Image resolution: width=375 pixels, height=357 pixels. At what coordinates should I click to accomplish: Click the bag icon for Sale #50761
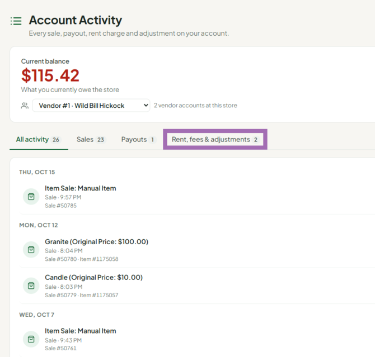click(31, 339)
